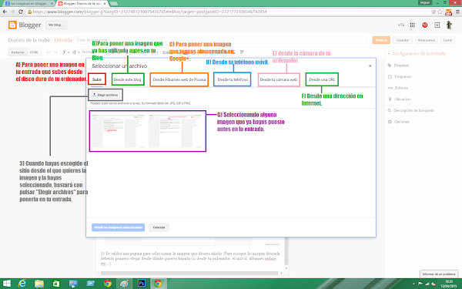Switch to the HTML editing mode
The image size is (462, 289).
[x=34, y=52]
